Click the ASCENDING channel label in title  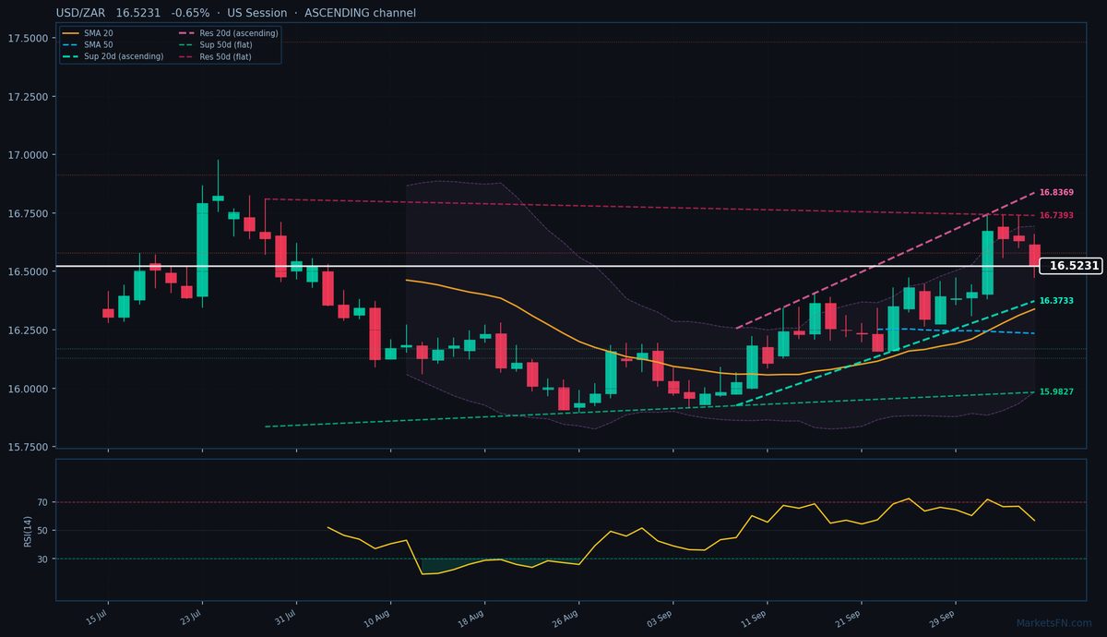point(359,13)
